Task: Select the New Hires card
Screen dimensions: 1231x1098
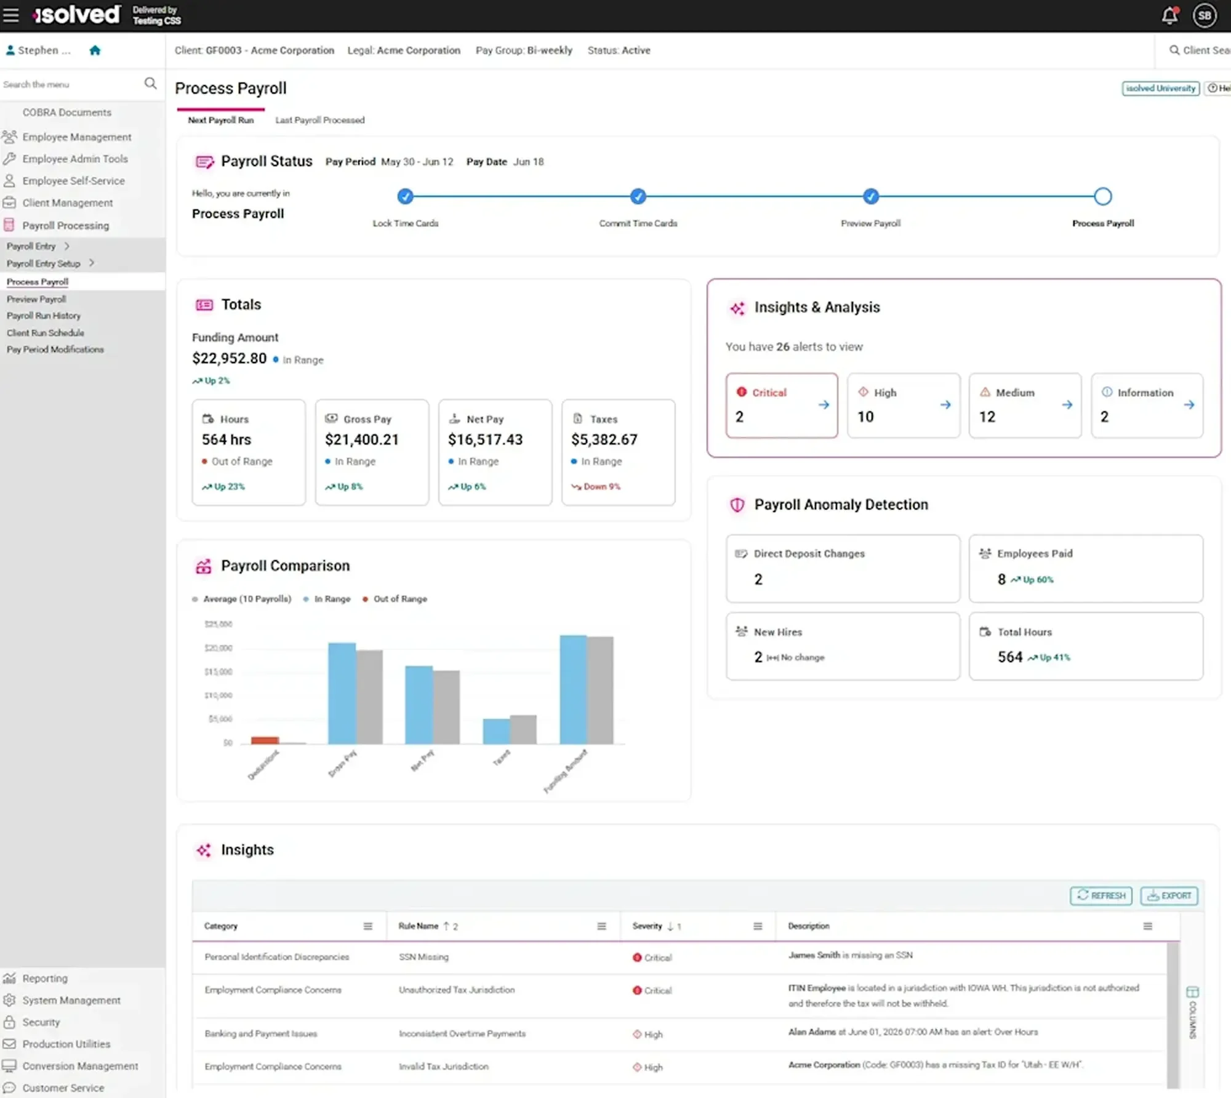Action: (x=843, y=646)
